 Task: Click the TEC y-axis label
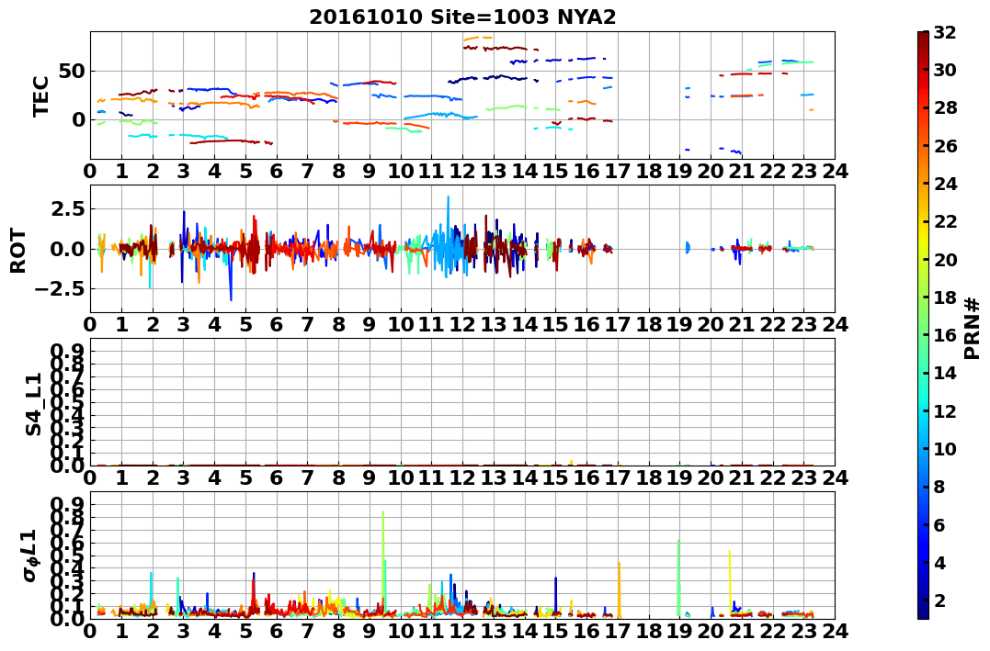[40, 95]
